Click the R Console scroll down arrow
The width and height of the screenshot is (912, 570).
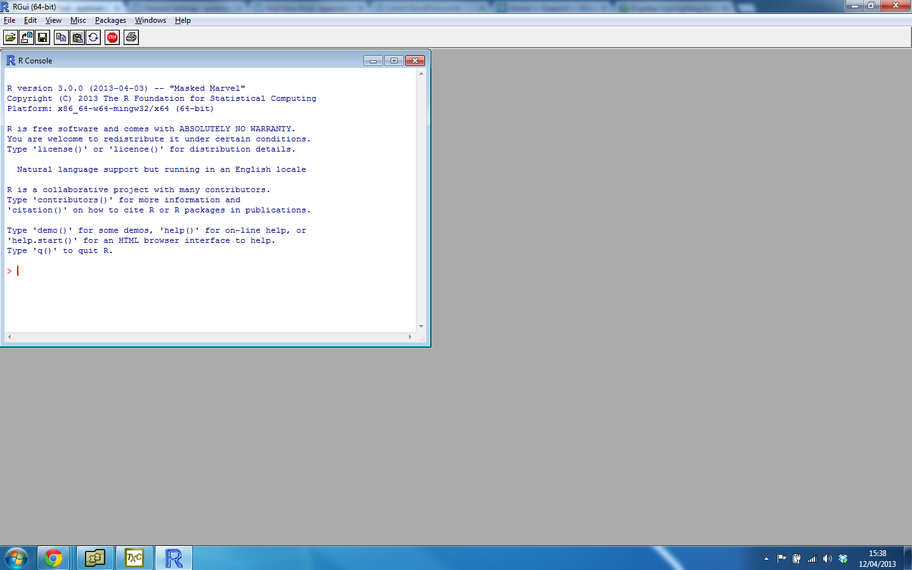421,327
